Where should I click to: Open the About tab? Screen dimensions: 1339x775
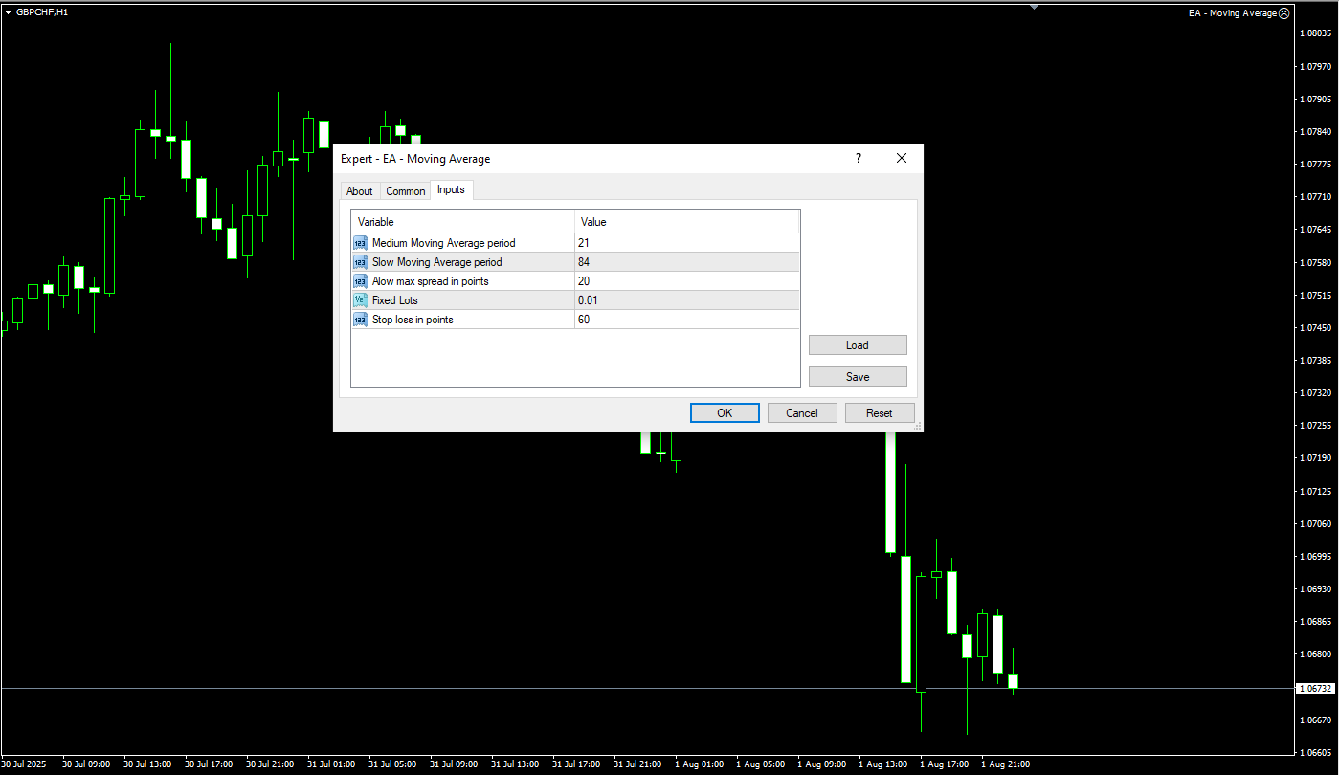(360, 191)
